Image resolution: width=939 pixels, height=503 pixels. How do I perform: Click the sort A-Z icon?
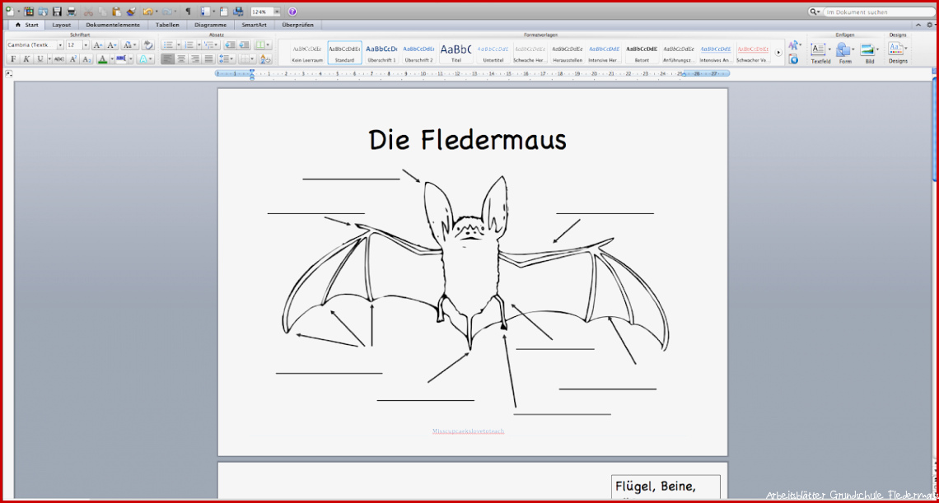tap(265, 58)
